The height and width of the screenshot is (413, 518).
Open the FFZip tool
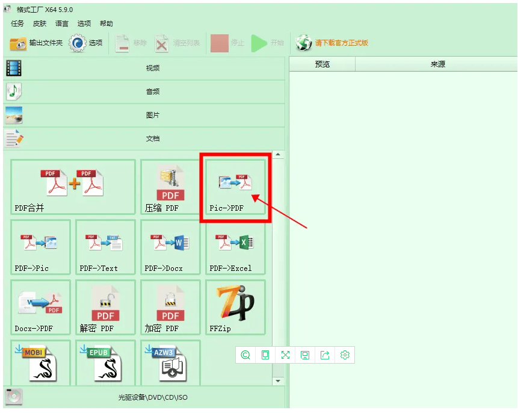click(235, 308)
